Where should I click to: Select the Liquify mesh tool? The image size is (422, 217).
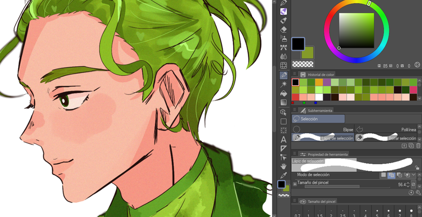tap(284, 65)
